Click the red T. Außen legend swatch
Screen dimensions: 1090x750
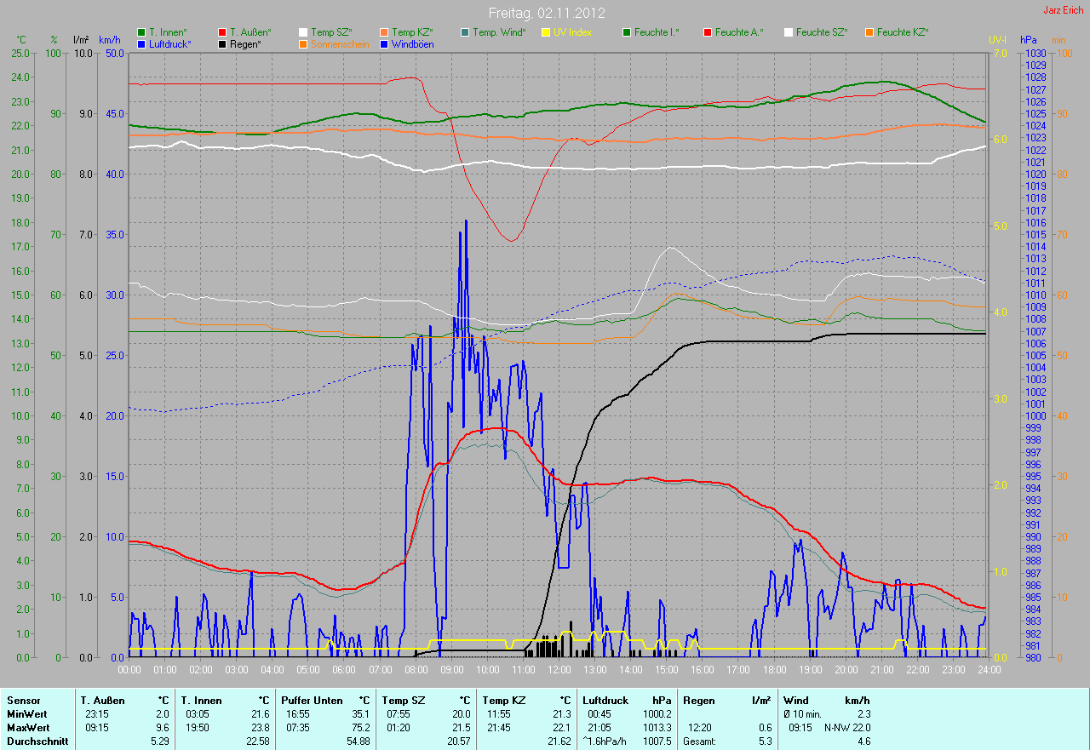[222, 32]
